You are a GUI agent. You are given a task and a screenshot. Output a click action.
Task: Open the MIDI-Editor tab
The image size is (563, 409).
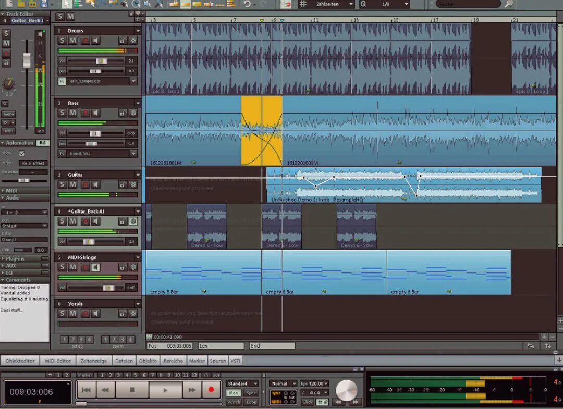click(x=57, y=361)
